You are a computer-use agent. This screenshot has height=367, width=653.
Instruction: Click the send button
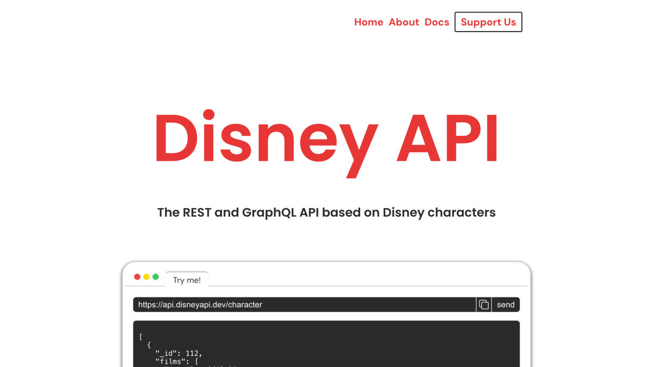506,304
